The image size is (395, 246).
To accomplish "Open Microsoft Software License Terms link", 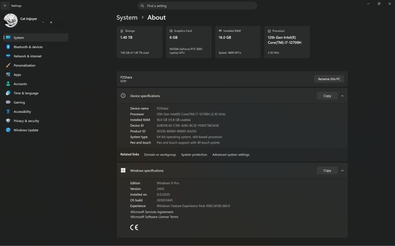I will coord(154,217).
